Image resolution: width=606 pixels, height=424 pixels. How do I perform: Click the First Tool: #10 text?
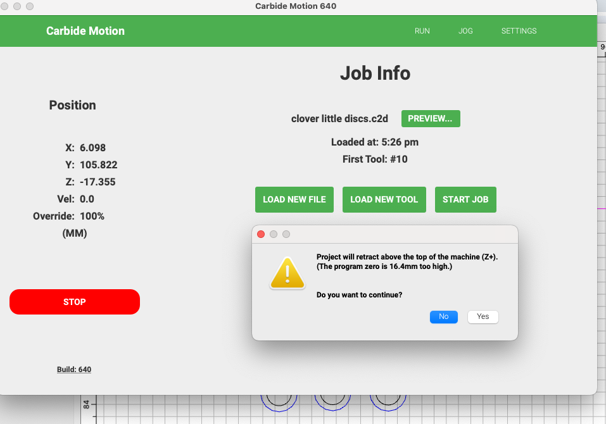pos(375,159)
